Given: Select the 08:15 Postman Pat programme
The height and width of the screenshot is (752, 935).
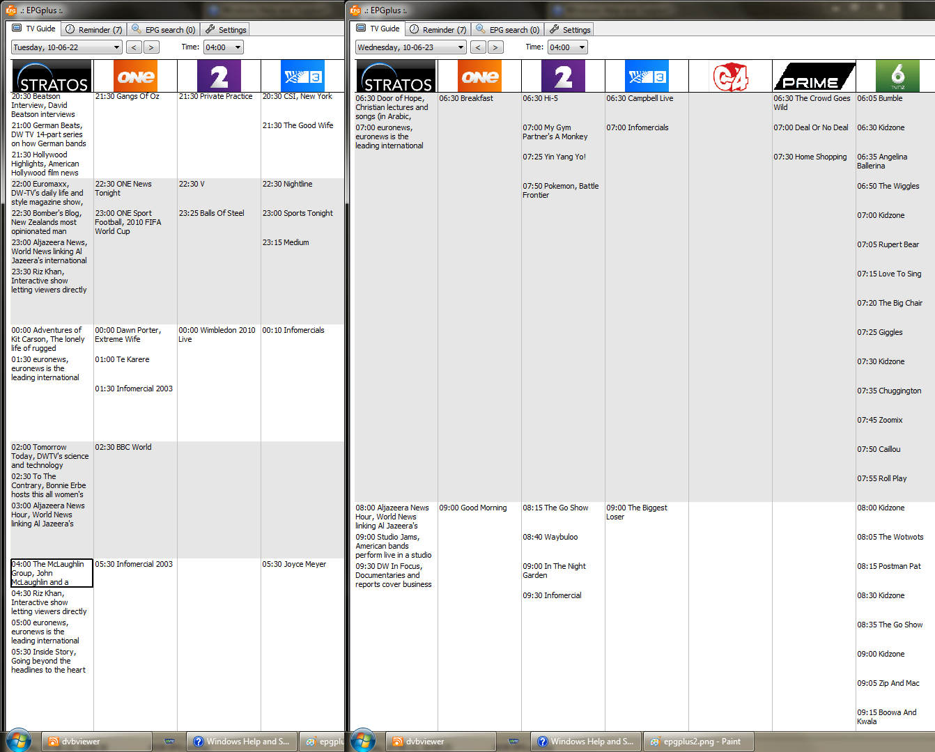Looking at the screenshot, I should click(x=889, y=567).
